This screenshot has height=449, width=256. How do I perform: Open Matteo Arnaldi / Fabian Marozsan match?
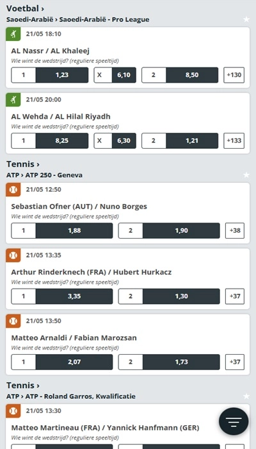[x=74, y=337]
